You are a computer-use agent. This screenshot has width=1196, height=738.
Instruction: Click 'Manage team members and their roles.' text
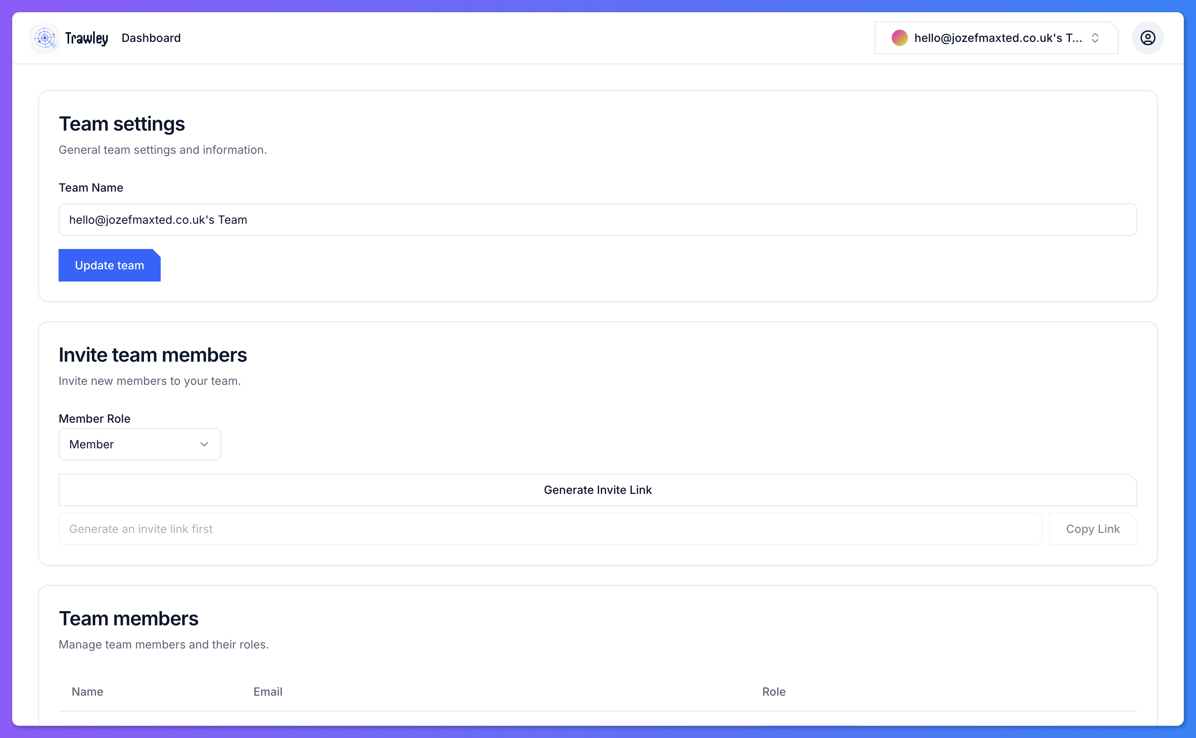coord(164,644)
